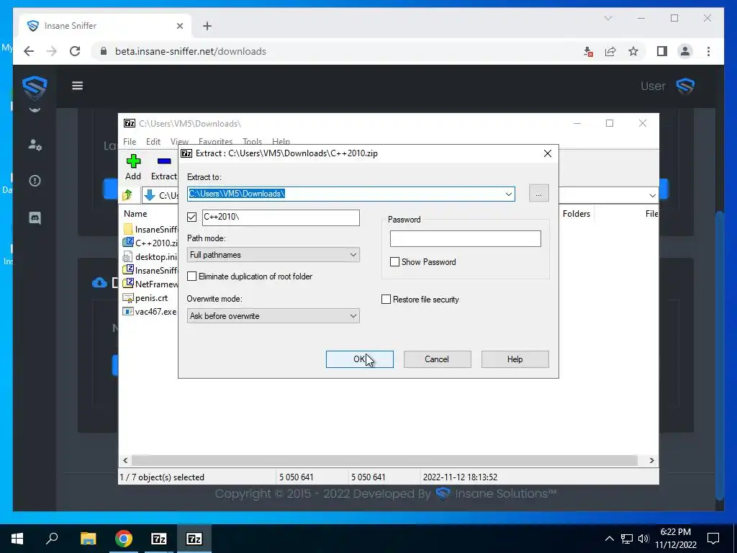737x553 pixels.
Task: Browse for extract folder with ... button
Action: click(x=538, y=194)
